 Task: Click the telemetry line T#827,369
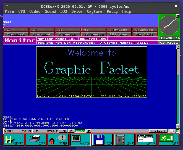tap(41, 126)
